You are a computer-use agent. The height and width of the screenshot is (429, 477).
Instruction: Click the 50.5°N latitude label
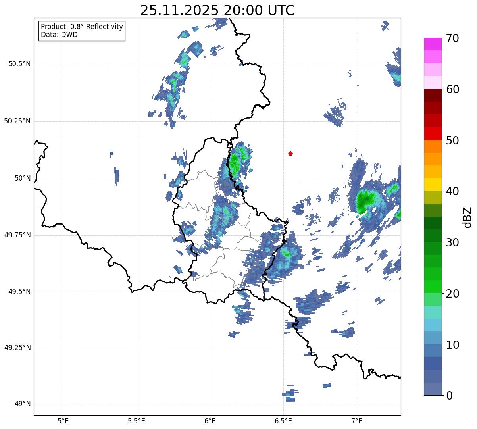[19, 64]
